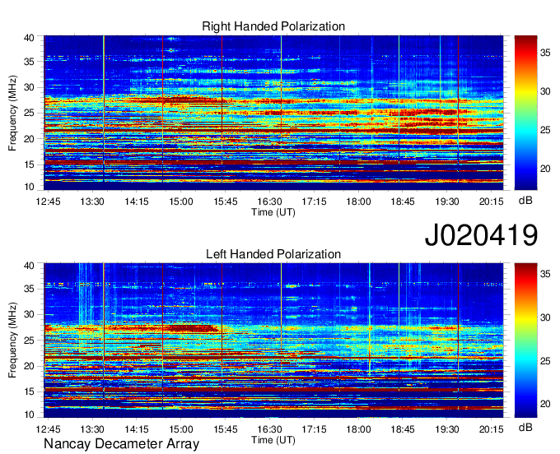This screenshot has width=560, height=454.
Task: Click 35 MHz frequency tick of Right Handed plot
Action: [x=29, y=62]
